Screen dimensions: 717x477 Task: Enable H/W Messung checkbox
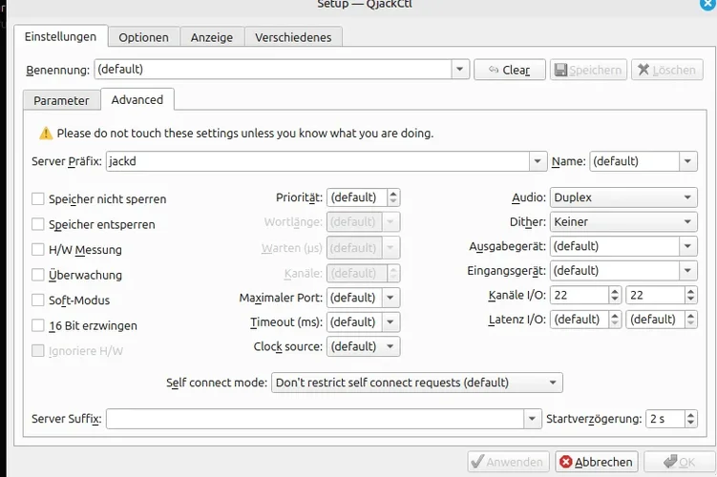38,249
